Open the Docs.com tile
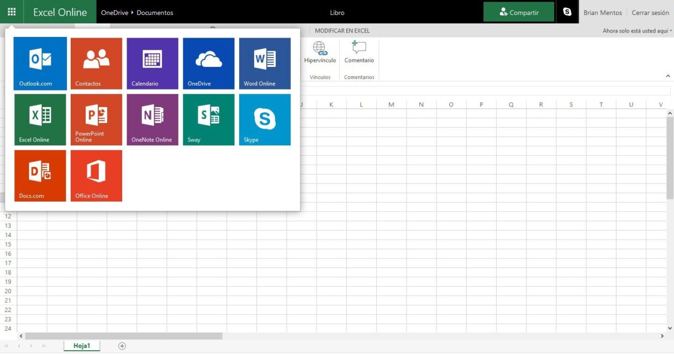 pyautogui.click(x=40, y=176)
